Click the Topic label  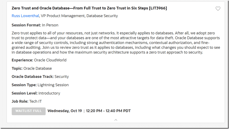coord(17,68)
